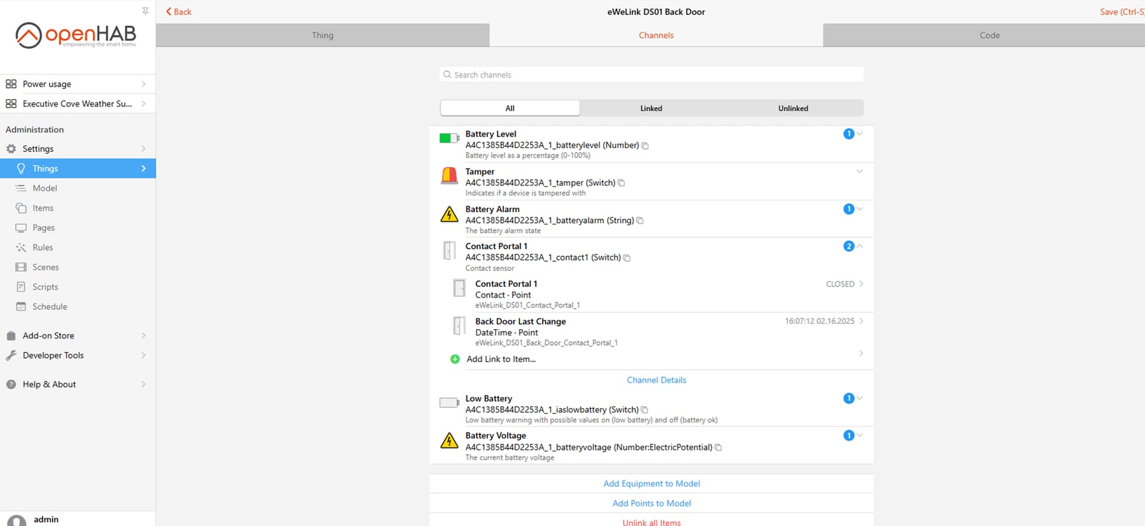
Task: Click the Search channels field
Action: (x=651, y=75)
